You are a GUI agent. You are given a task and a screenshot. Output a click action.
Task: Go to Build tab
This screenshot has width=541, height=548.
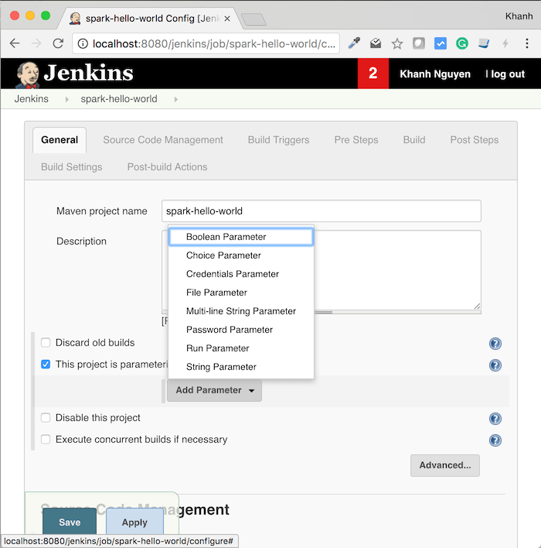pos(414,140)
